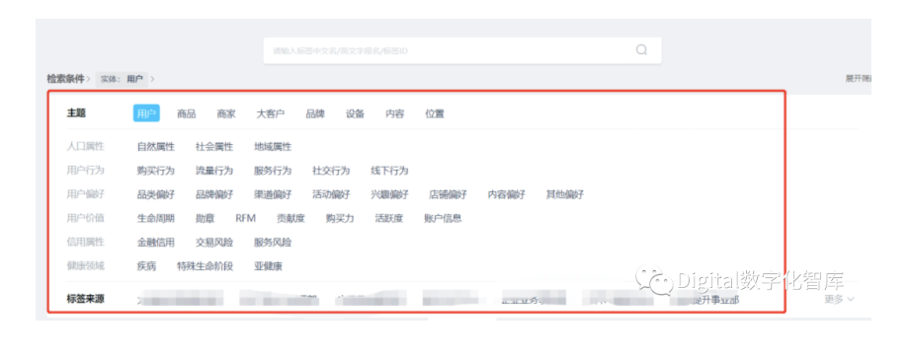Click the magnifier search icon

coord(641,49)
